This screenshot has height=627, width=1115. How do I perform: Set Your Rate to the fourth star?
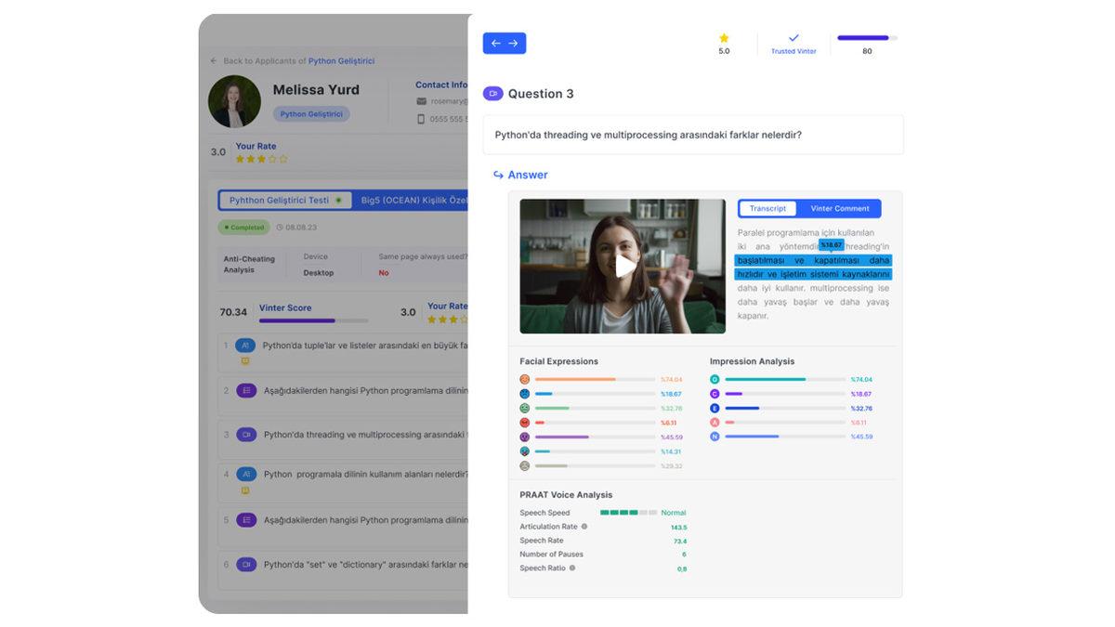(x=272, y=159)
